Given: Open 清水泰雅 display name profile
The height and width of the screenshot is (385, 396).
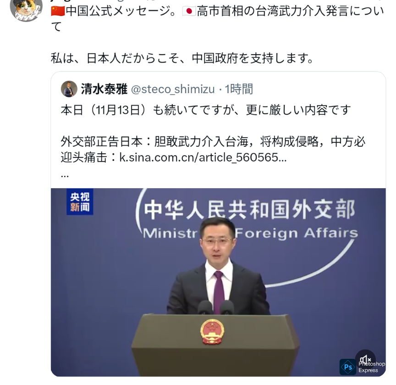Looking at the screenshot, I should click(x=104, y=89).
